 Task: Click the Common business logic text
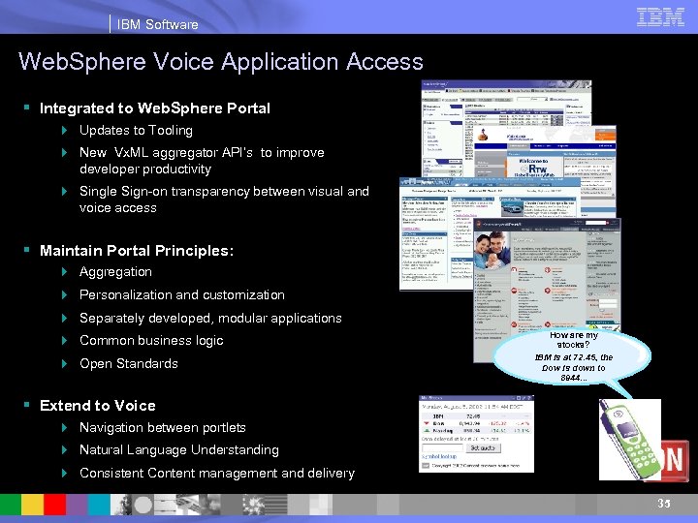tap(151, 341)
